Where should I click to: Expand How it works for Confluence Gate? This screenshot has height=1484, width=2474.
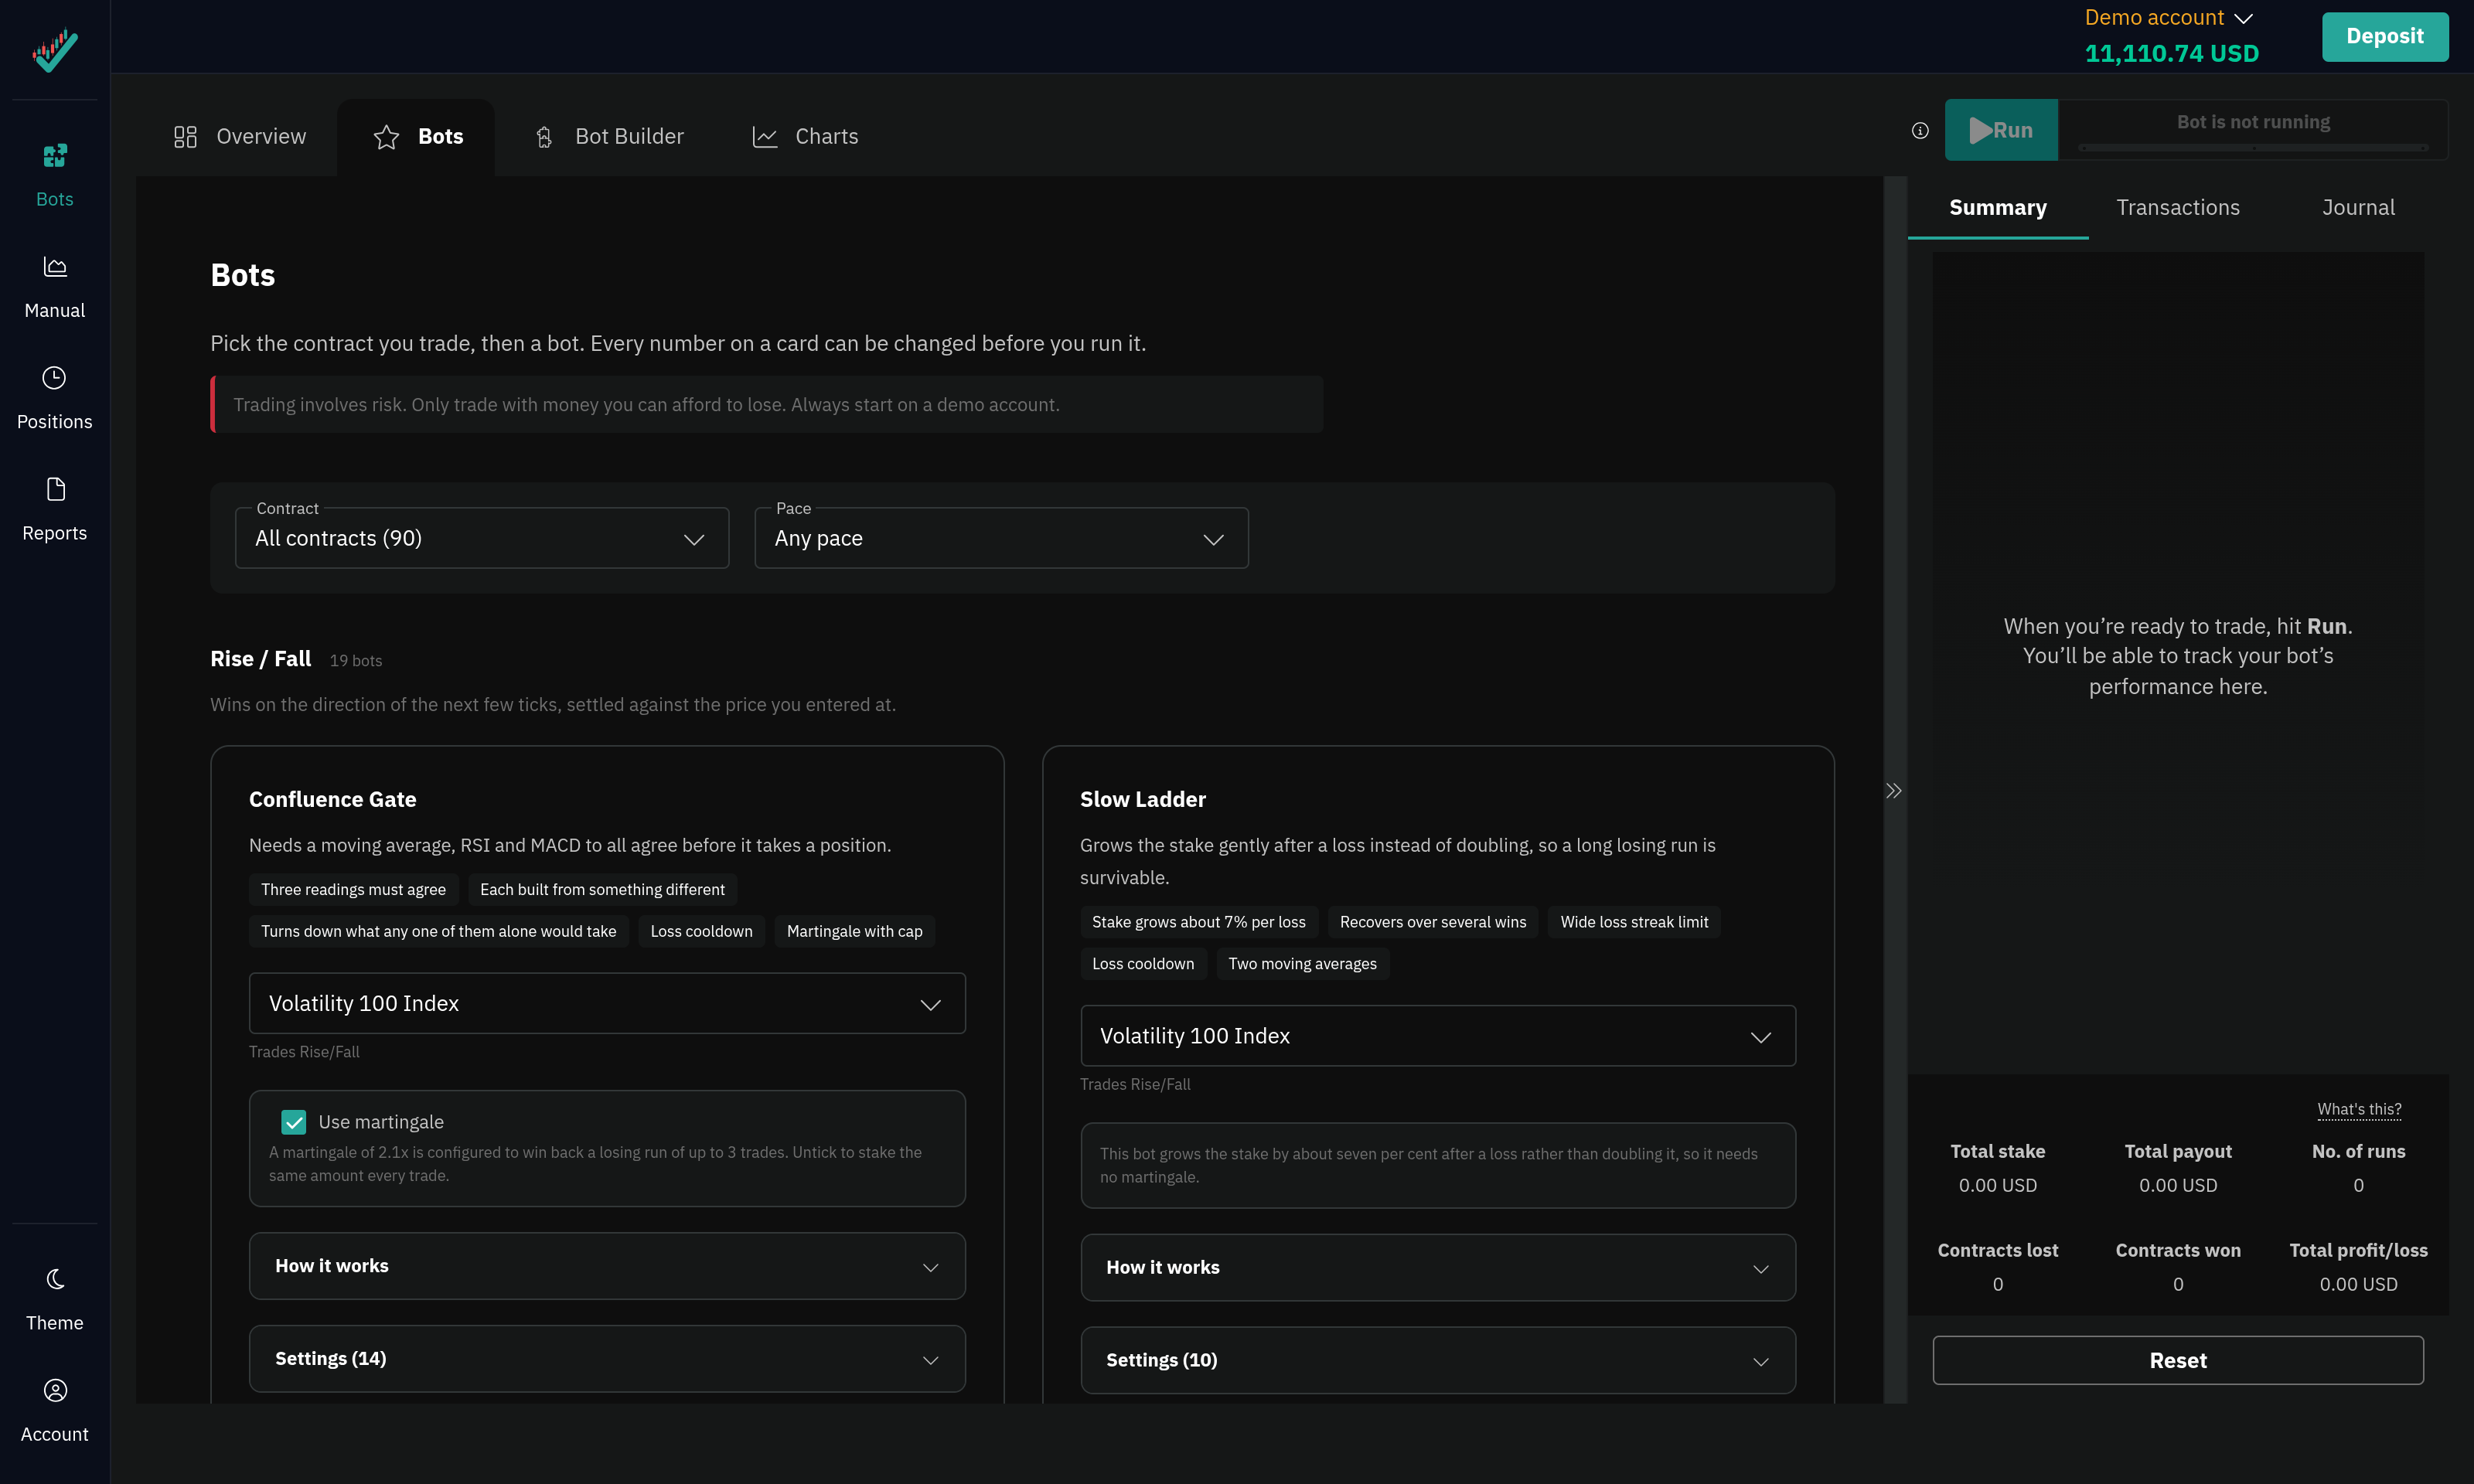(607, 1266)
